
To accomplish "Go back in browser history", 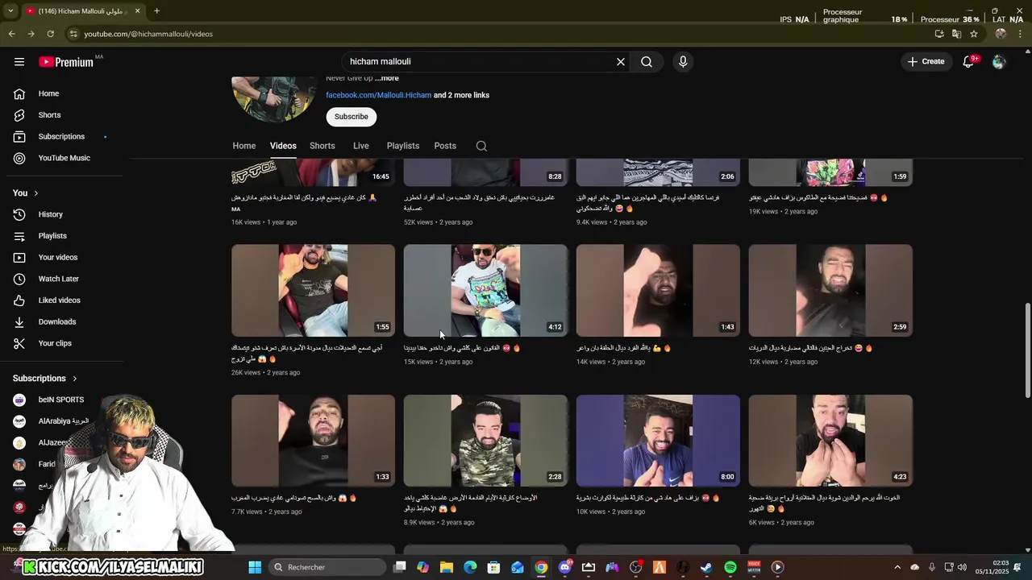I will 11,34.
